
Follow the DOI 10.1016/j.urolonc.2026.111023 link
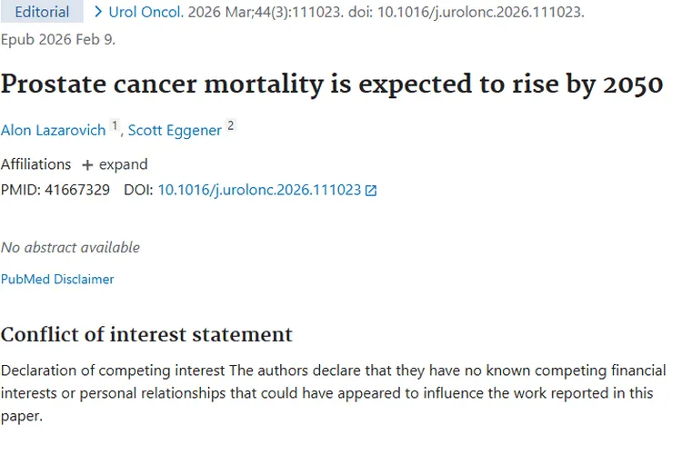(259, 190)
